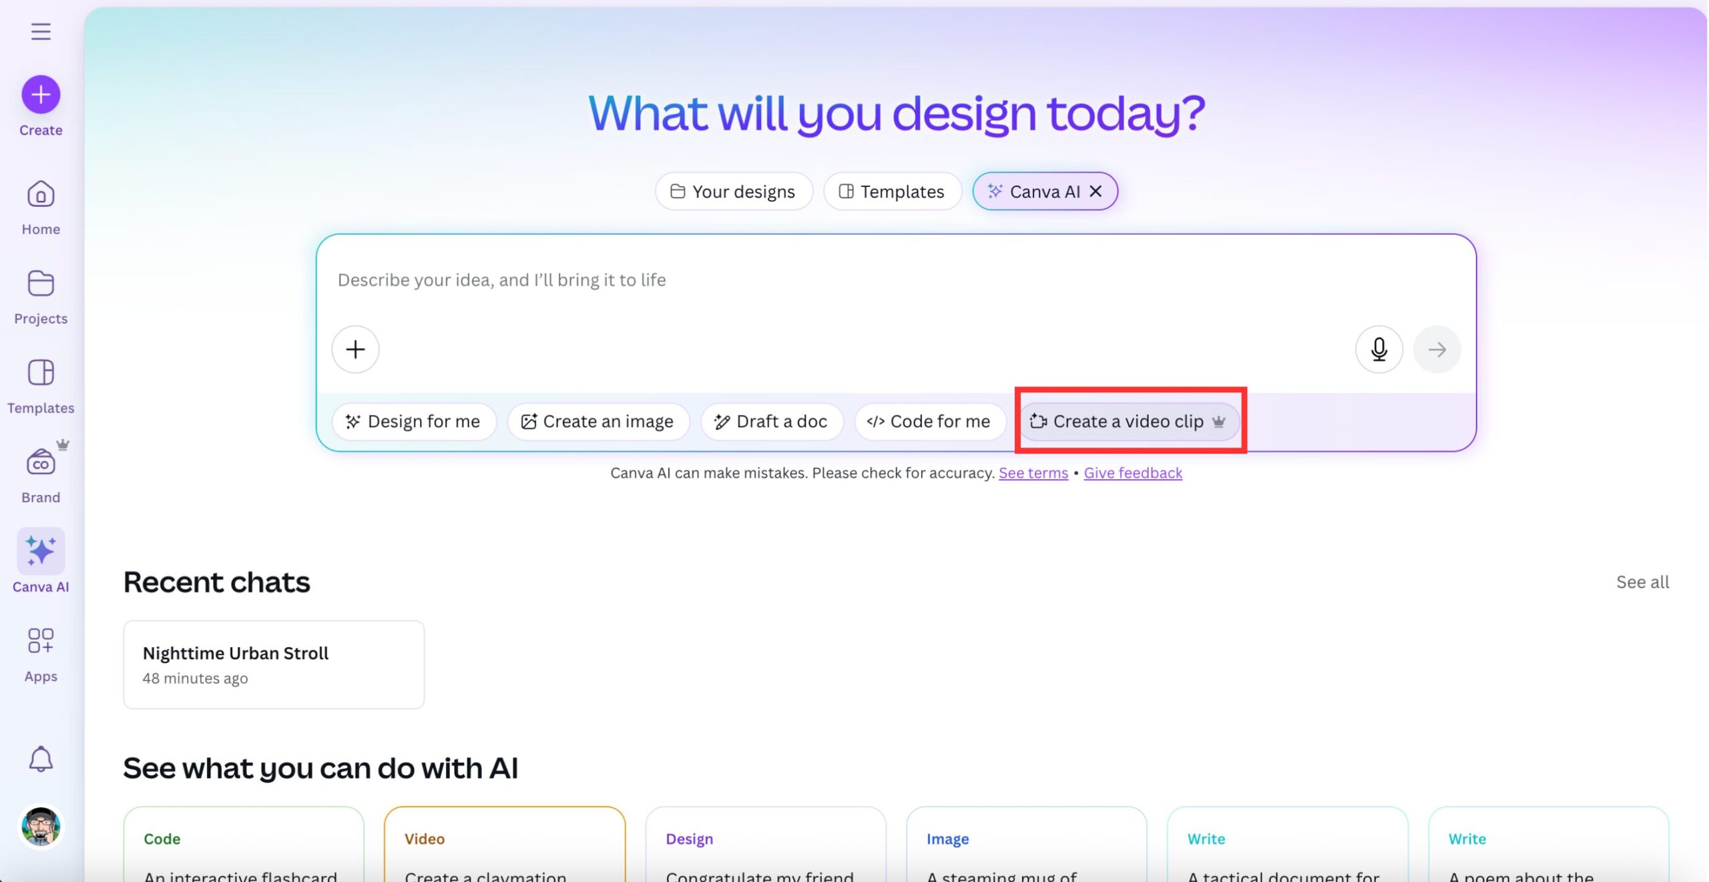Choose Create an image
The height and width of the screenshot is (882, 1709).
tap(598, 422)
